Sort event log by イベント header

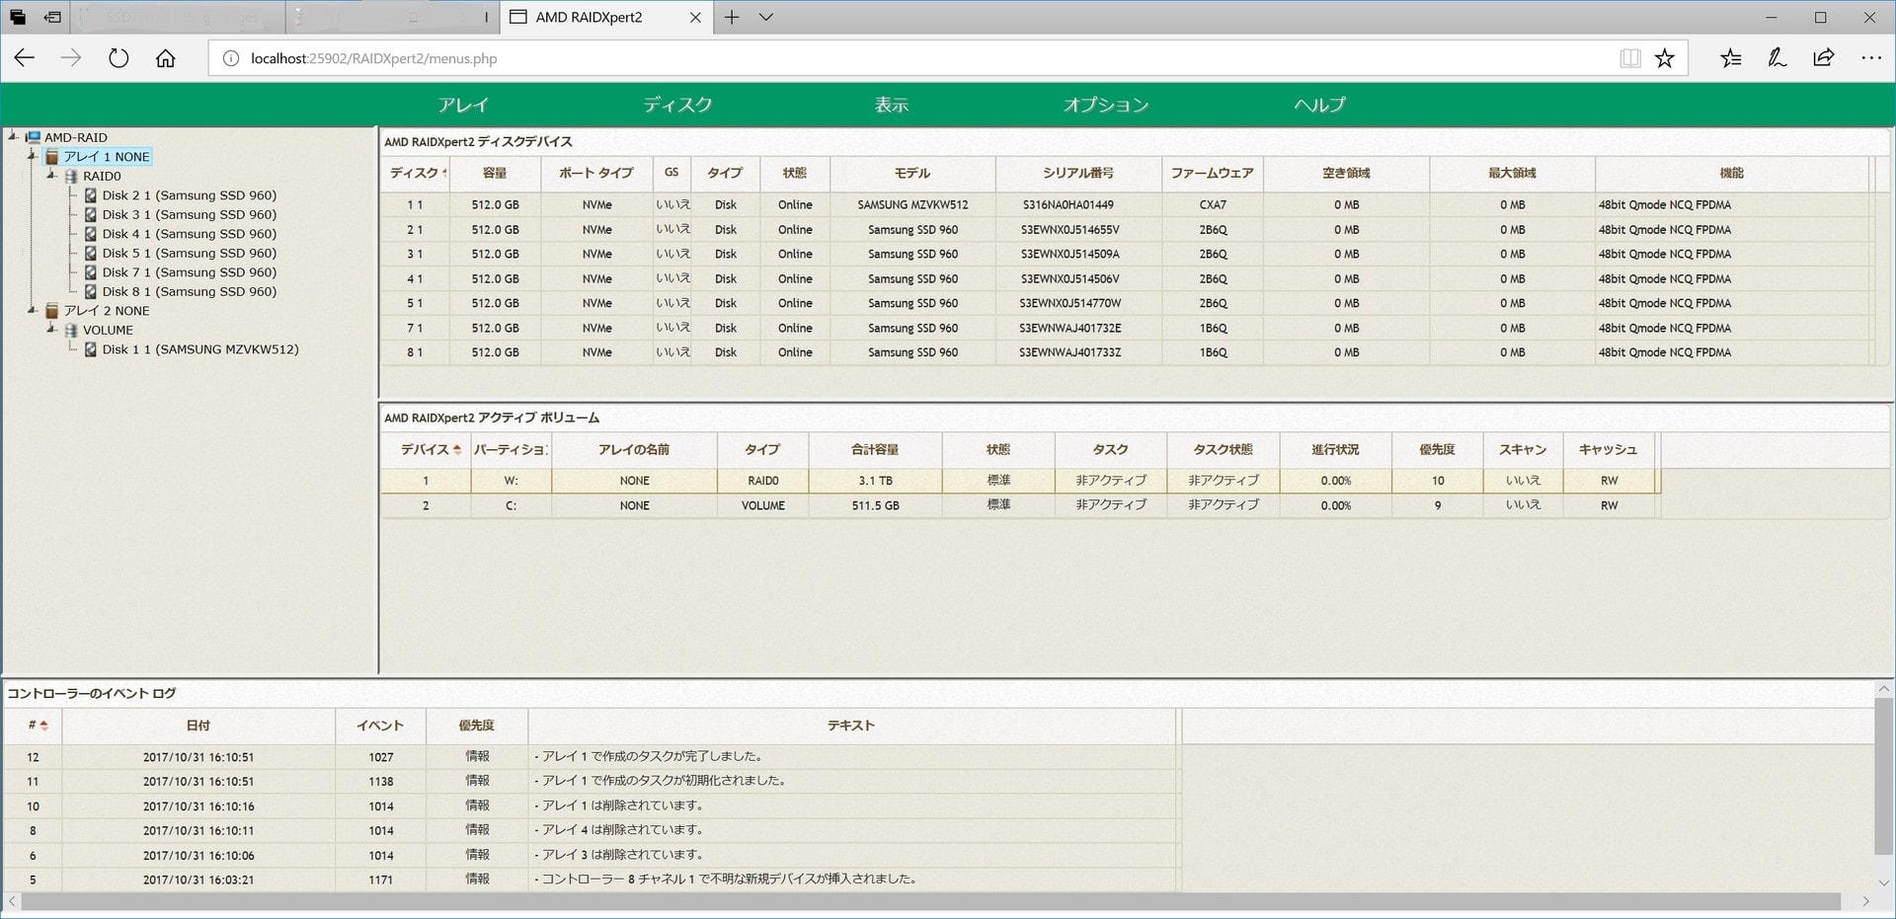[380, 726]
